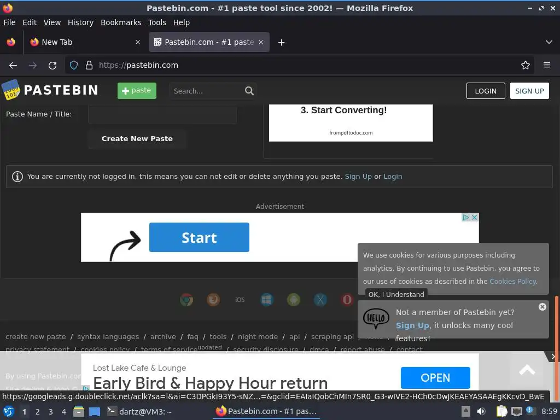Screen dimensions: 560x420
Task: Click the Android app icon
Action: coord(294,300)
